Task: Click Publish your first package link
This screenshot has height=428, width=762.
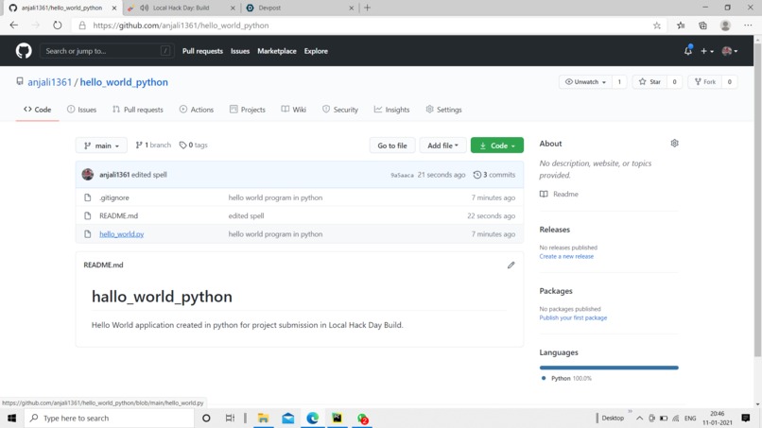Action: click(x=573, y=317)
